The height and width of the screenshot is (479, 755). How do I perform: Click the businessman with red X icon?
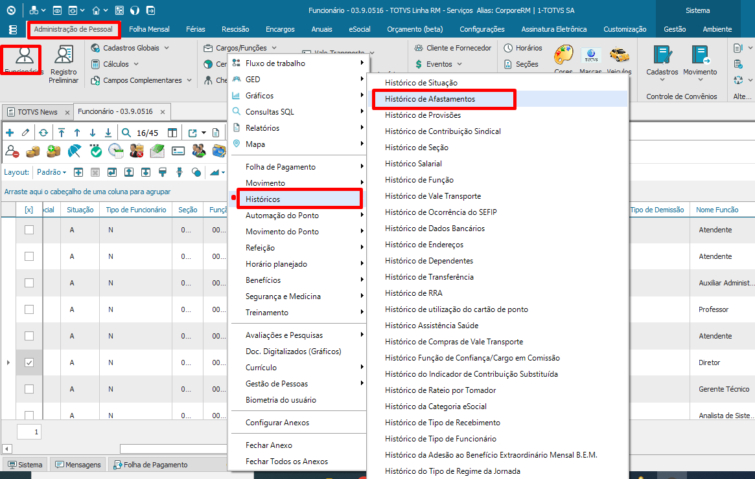[x=137, y=151]
